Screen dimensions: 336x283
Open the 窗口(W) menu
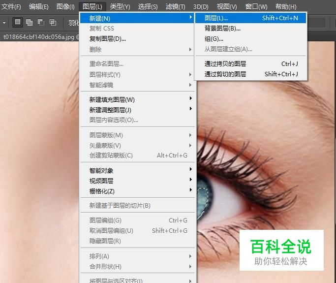click(x=256, y=7)
